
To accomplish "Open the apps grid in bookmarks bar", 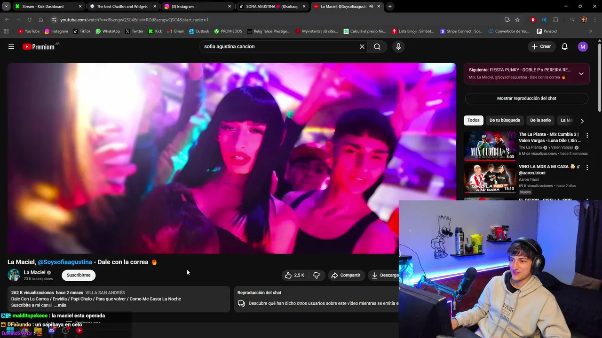I will click(x=6, y=31).
